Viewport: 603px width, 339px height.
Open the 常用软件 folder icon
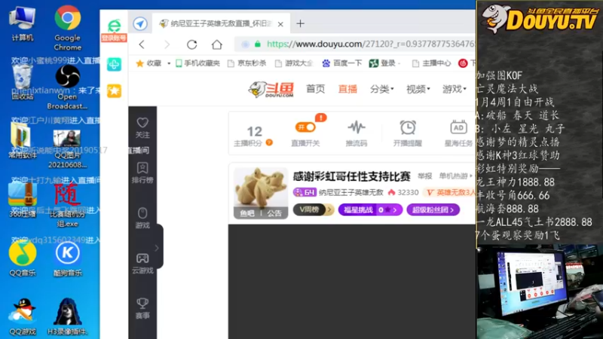point(22,140)
